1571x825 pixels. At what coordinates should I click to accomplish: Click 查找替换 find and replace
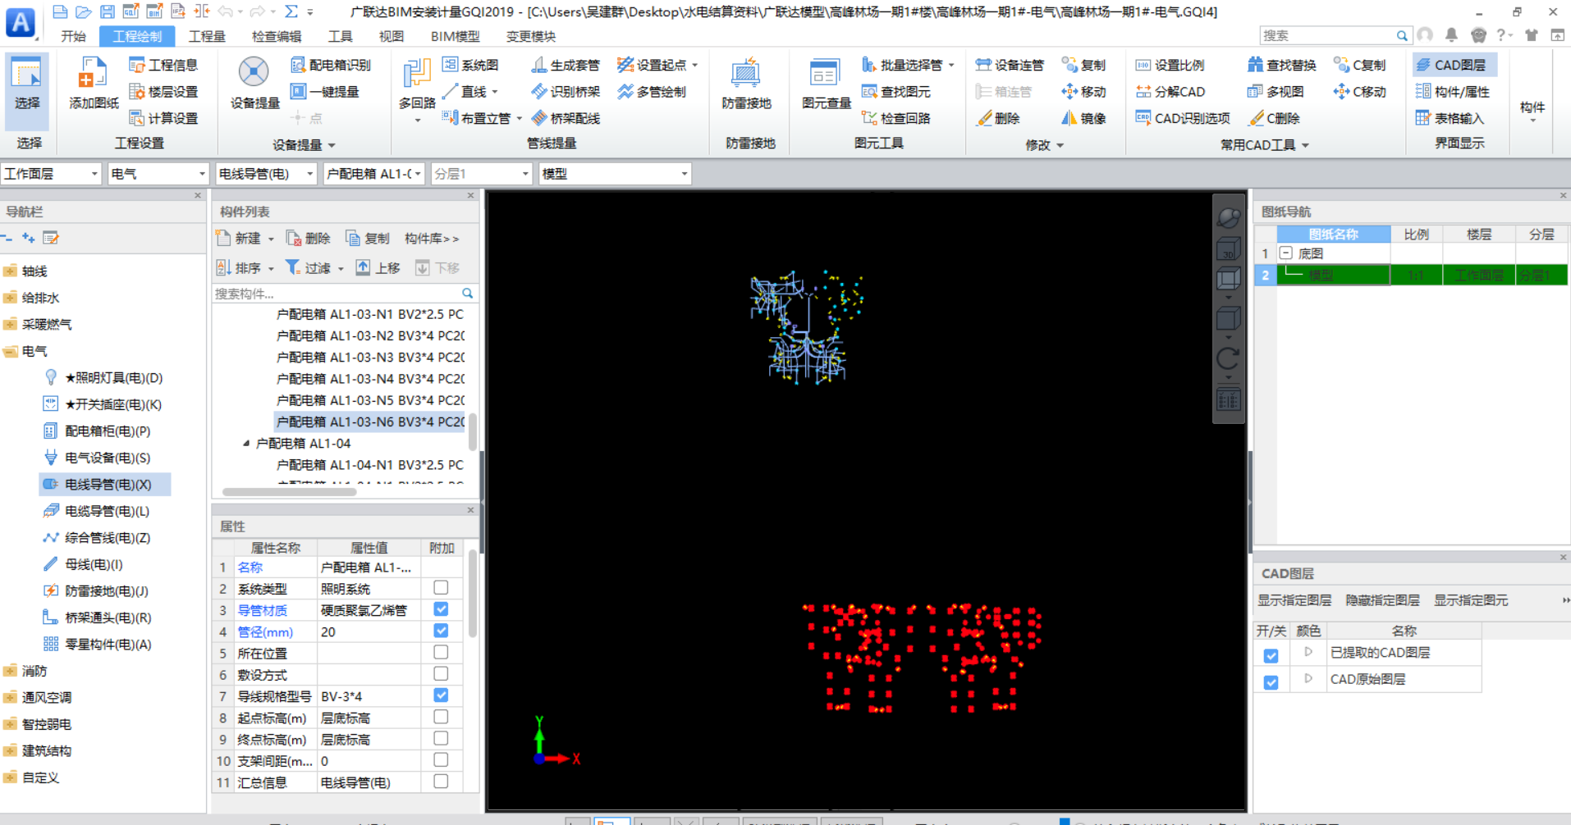point(1281,65)
